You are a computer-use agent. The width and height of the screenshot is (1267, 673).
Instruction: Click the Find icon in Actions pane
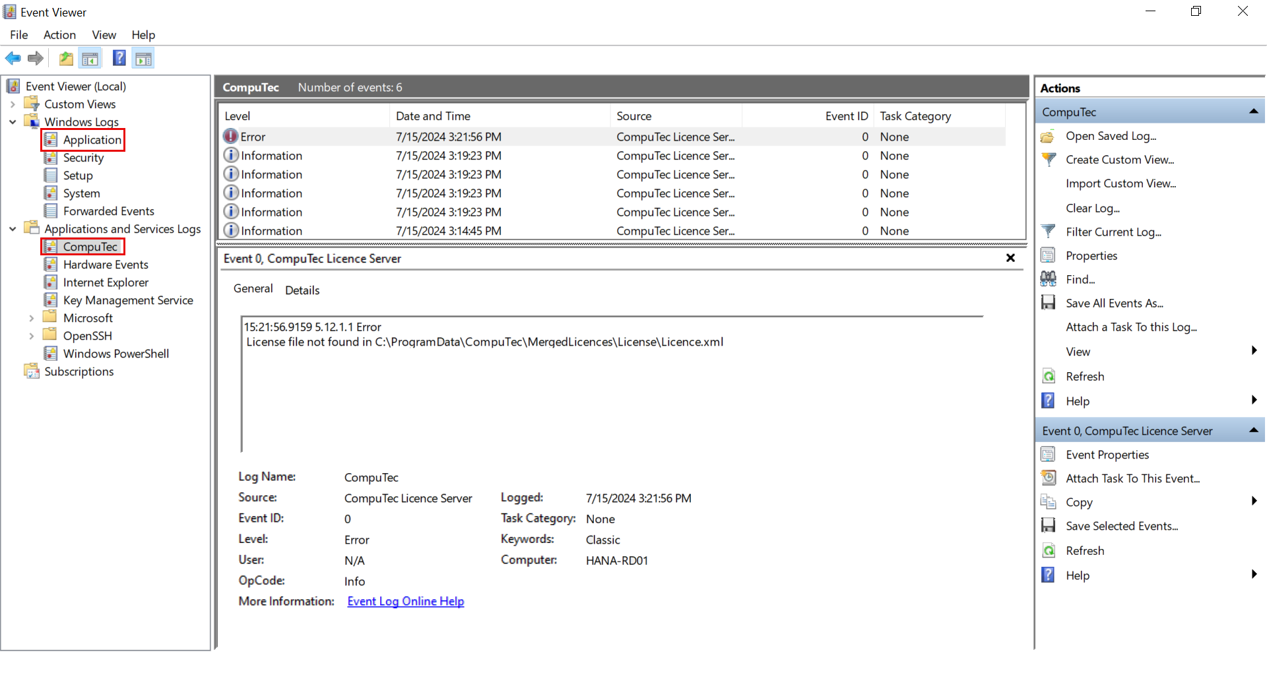(x=1049, y=278)
